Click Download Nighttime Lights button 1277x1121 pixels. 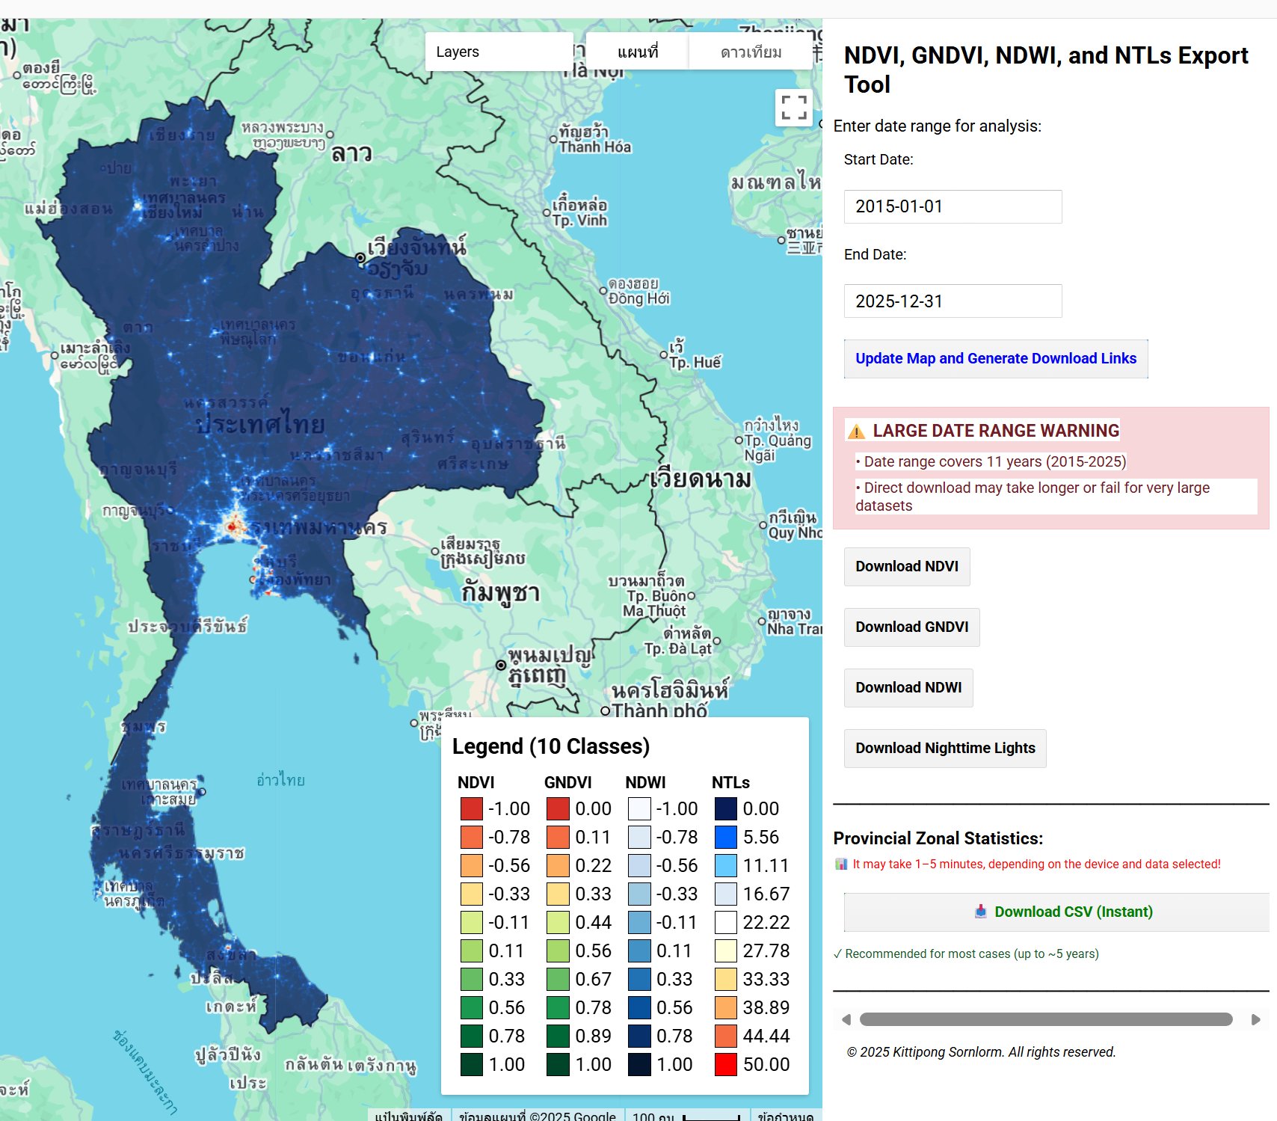coord(945,749)
